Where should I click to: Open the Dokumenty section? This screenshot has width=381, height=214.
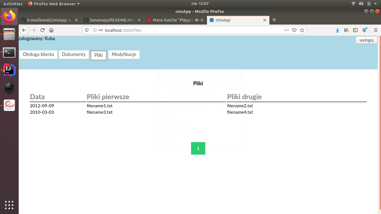coord(74,54)
